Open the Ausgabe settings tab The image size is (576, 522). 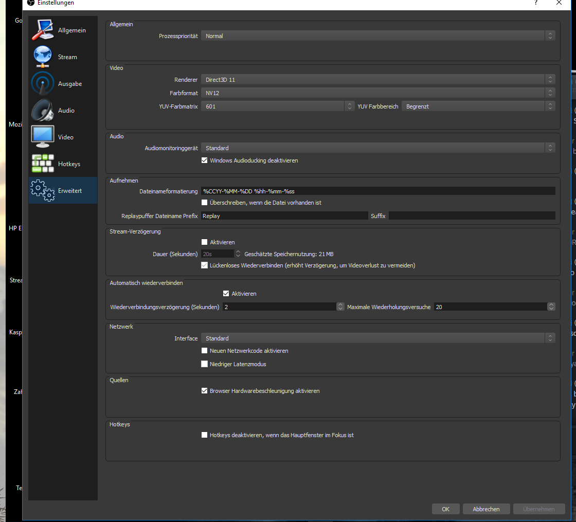pyautogui.click(x=63, y=84)
